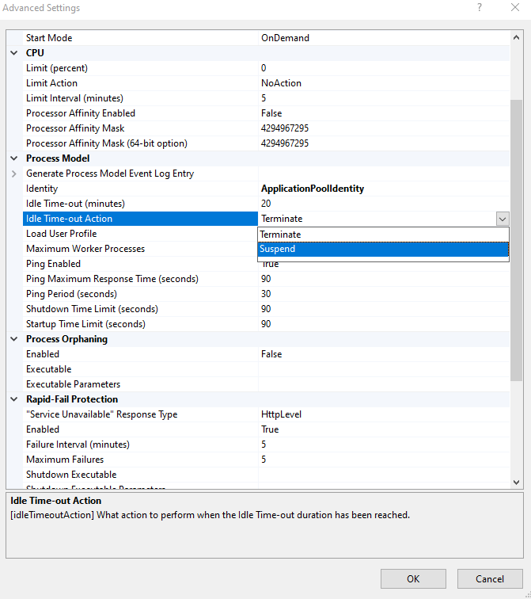Image resolution: width=531 pixels, height=599 pixels.
Task: Select Limit Interval (minutes) property
Action: point(74,98)
